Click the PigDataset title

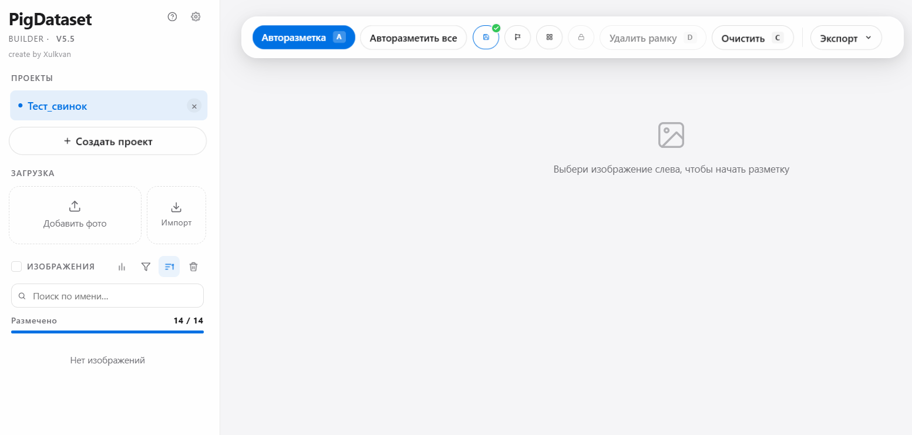click(x=51, y=19)
